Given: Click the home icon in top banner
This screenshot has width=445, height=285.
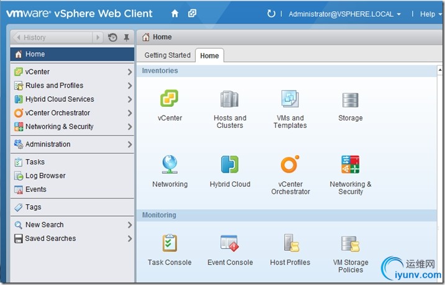Looking at the screenshot, I should (x=175, y=13).
